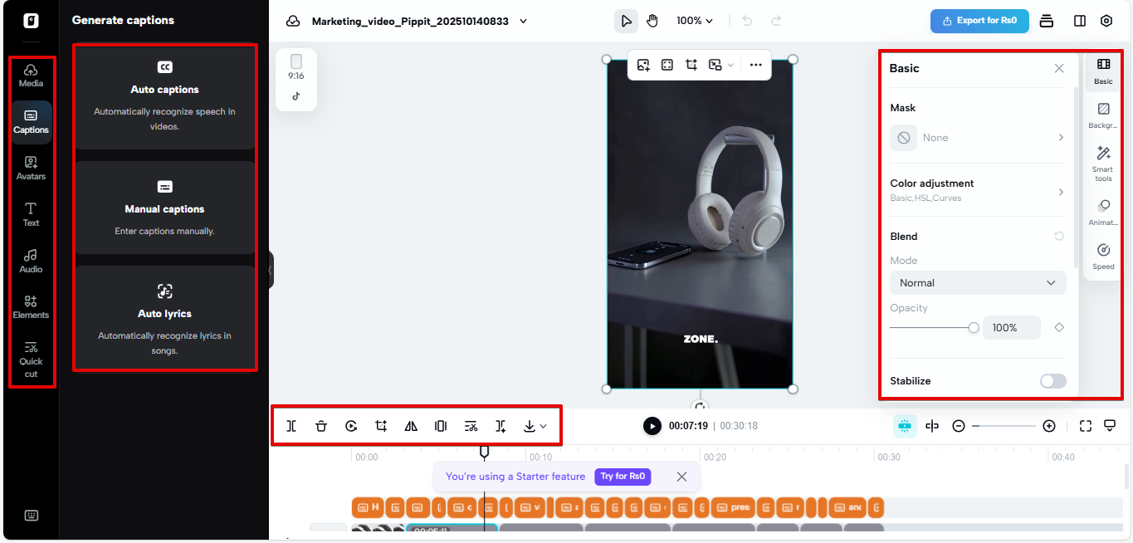Image resolution: width=1133 pixels, height=543 pixels.
Task: Open the Blend Mode dropdown showing Normal
Action: coord(978,282)
